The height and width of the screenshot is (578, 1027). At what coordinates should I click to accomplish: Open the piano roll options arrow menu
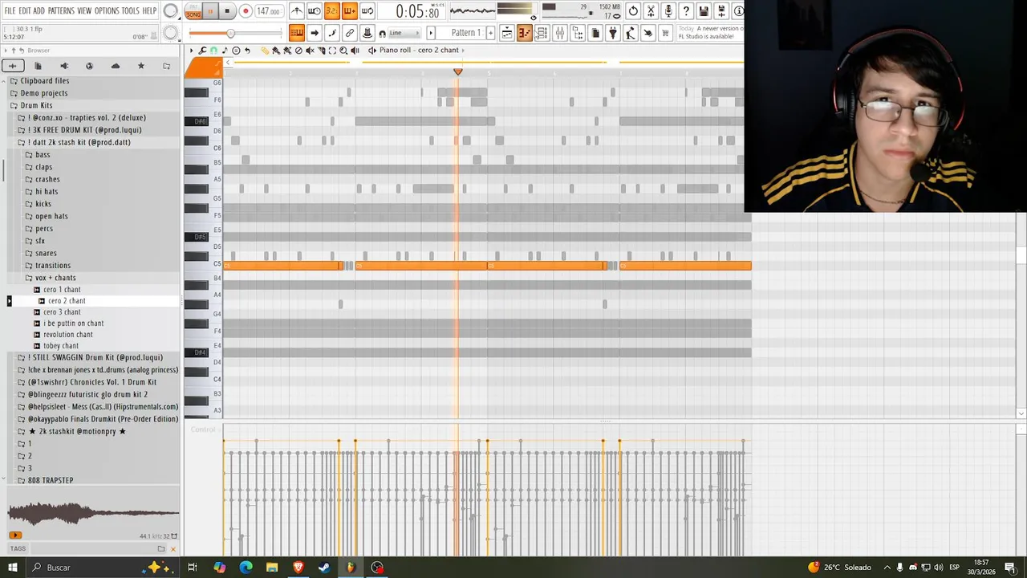click(192, 51)
